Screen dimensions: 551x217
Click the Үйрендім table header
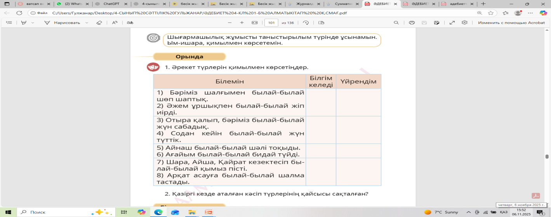pyautogui.click(x=358, y=82)
